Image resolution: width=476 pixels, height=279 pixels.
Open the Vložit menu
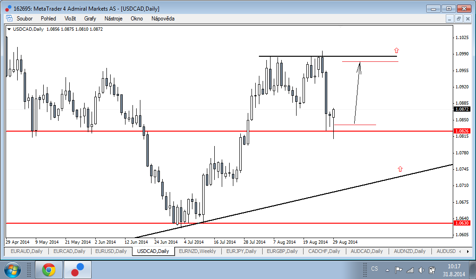click(70, 19)
